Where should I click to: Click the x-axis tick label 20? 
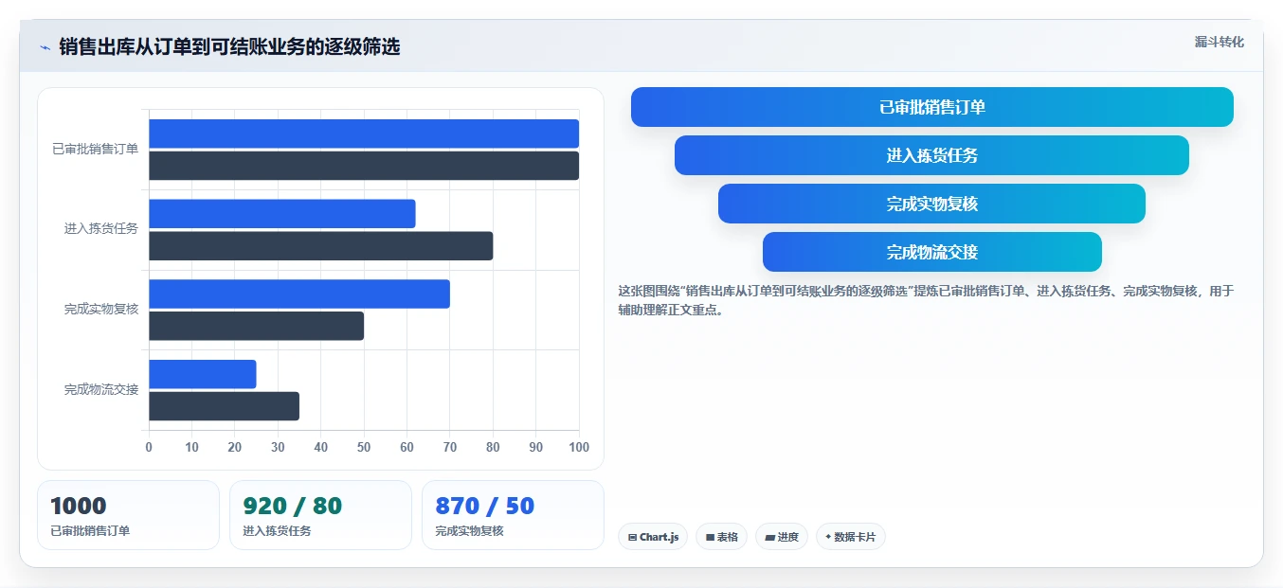point(235,448)
